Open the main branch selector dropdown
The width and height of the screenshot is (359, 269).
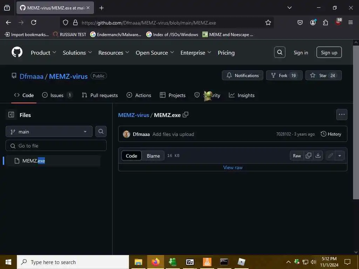pos(49,132)
